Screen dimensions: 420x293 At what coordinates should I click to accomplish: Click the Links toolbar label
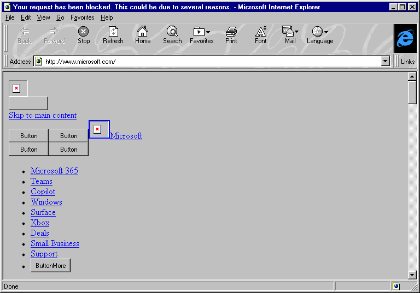[x=407, y=62]
